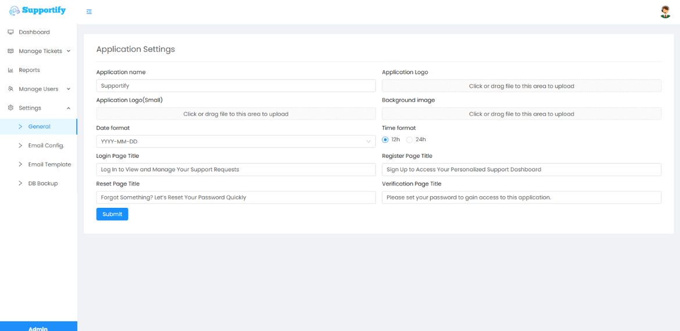Image resolution: width=680 pixels, height=331 pixels.
Task: Open the Email Config. settings page
Action: (46, 146)
